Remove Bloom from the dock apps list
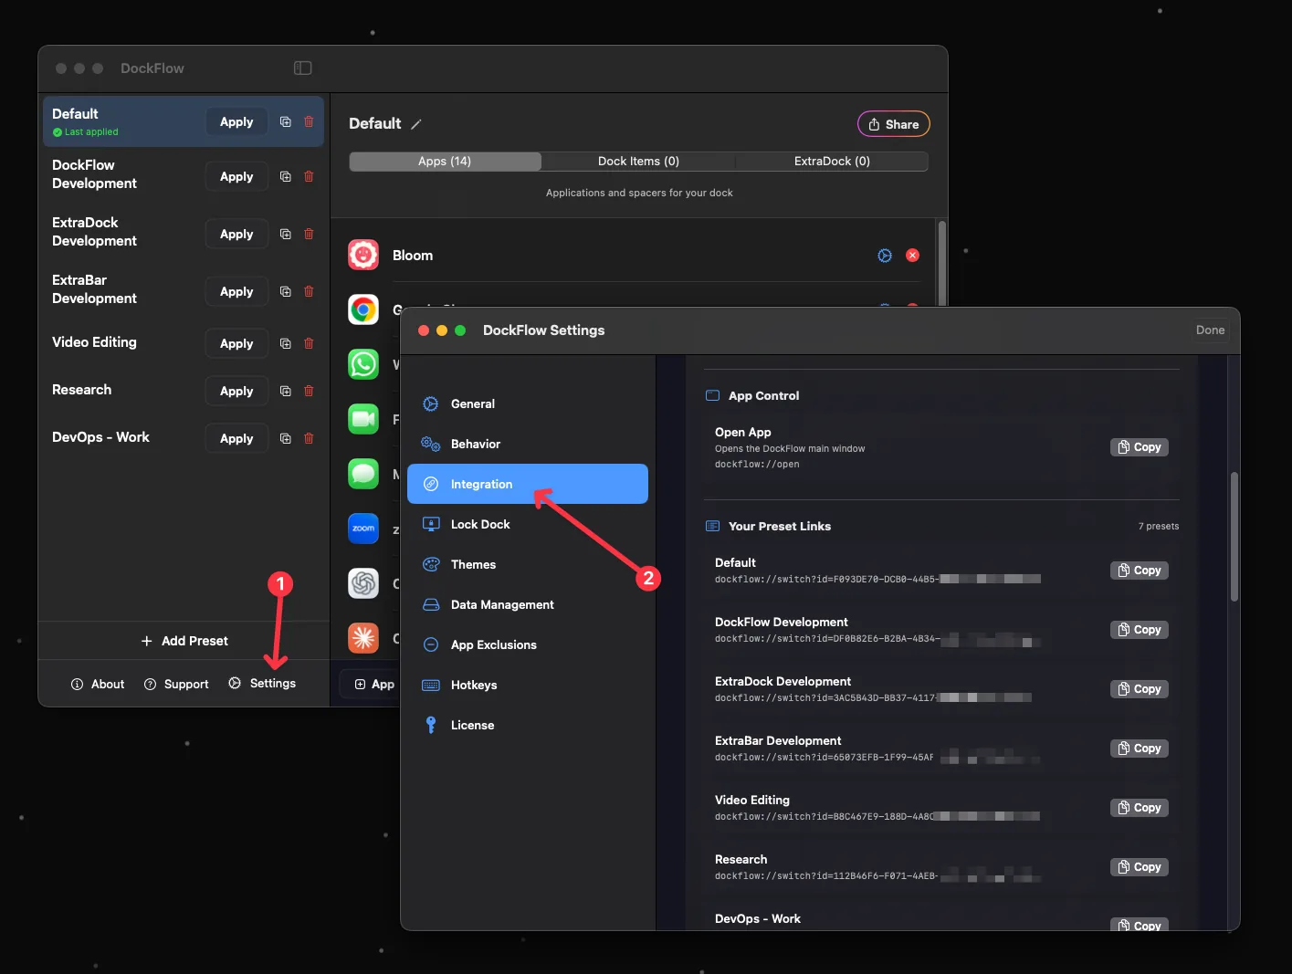1292x974 pixels. pos(912,256)
